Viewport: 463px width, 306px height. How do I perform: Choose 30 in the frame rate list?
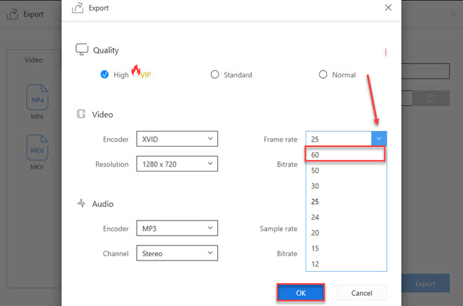tap(345, 186)
